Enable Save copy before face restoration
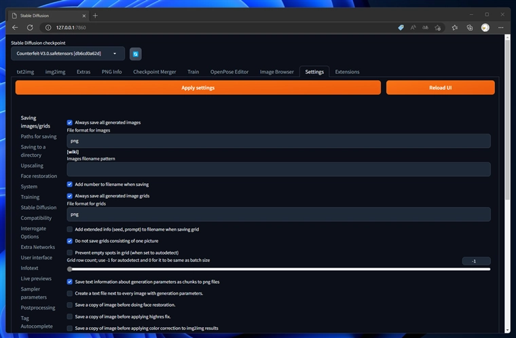Screen dimensions: 516x338 (69, 305)
